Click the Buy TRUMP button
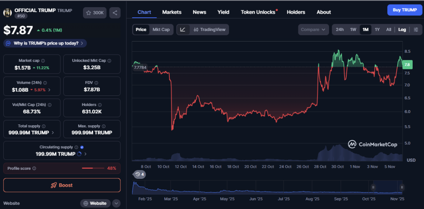 (x=405, y=10)
